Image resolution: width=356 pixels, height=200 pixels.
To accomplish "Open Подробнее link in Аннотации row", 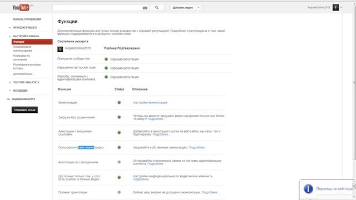I will (x=161, y=134).
